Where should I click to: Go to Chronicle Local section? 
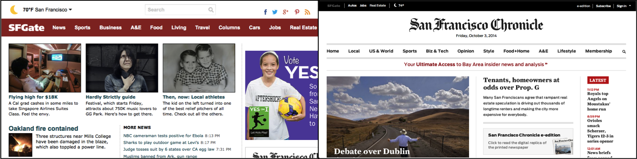point(354,51)
